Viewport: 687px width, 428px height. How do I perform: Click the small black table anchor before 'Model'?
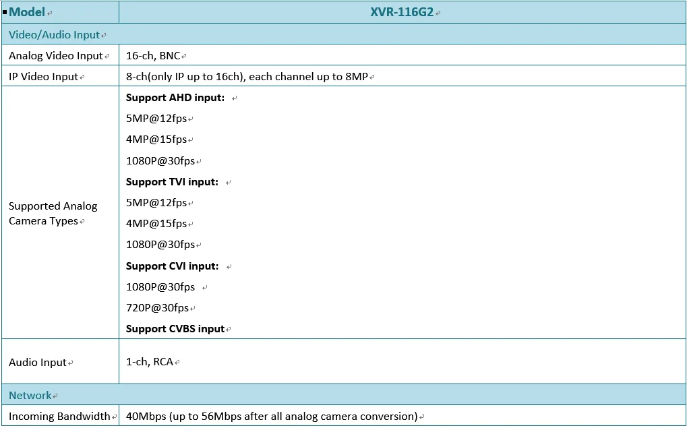point(5,12)
